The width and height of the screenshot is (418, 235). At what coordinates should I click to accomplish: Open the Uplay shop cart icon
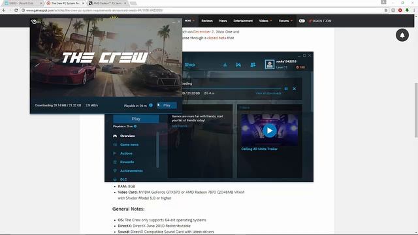click(238, 65)
